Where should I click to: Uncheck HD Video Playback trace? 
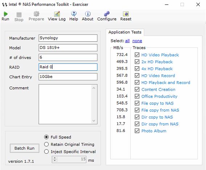[x=137, y=55]
